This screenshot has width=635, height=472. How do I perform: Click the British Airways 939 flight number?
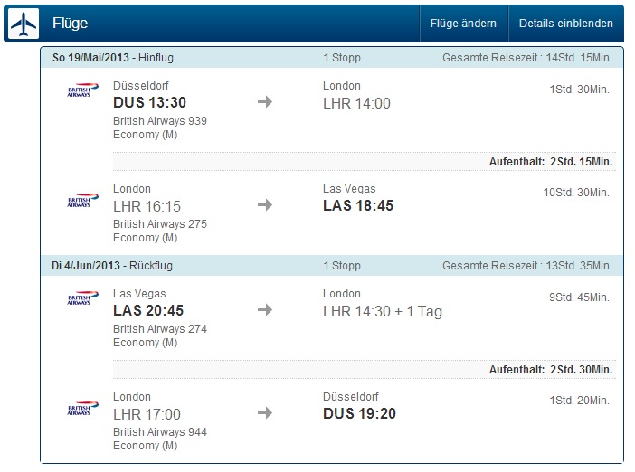tap(160, 121)
